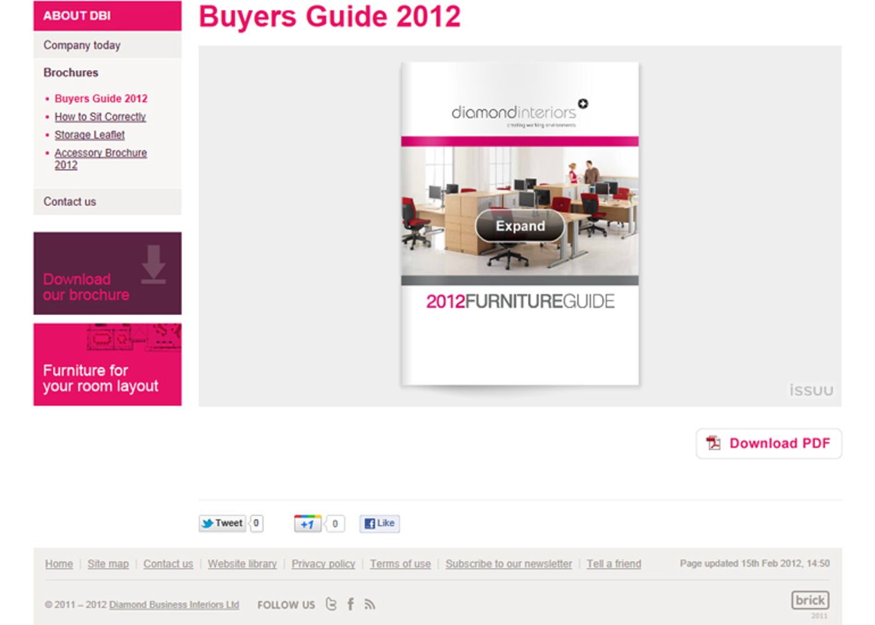Select the Buyers Guide 2012 sidebar link
This screenshot has height=625, width=875.
[x=101, y=98]
